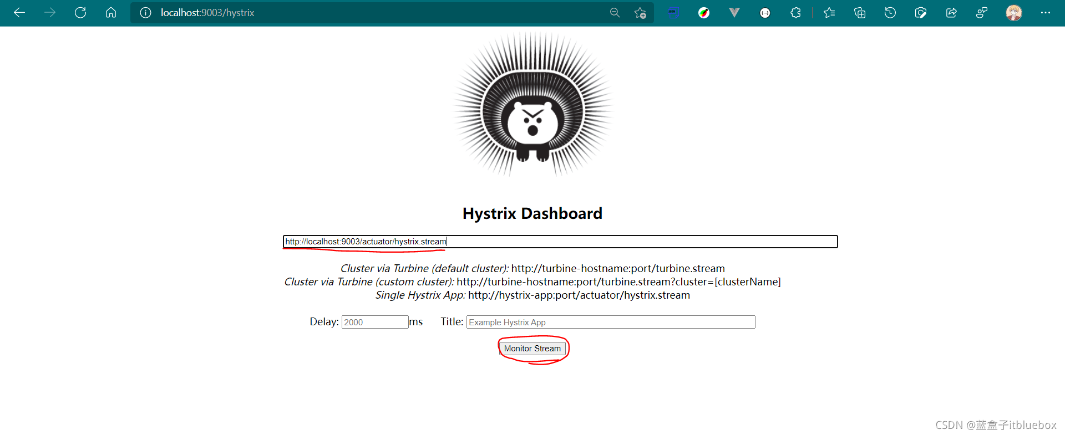Go back to the previous page

(x=19, y=13)
